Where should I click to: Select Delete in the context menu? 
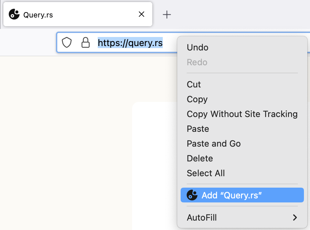[x=200, y=158]
